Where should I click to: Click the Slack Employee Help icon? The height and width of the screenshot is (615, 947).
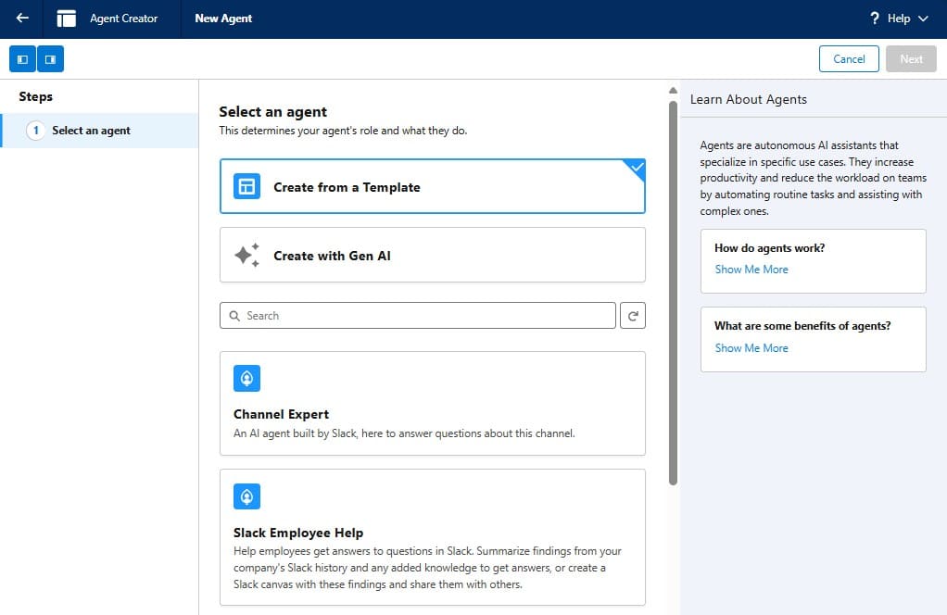pyautogui.click(x=246, y=496)
